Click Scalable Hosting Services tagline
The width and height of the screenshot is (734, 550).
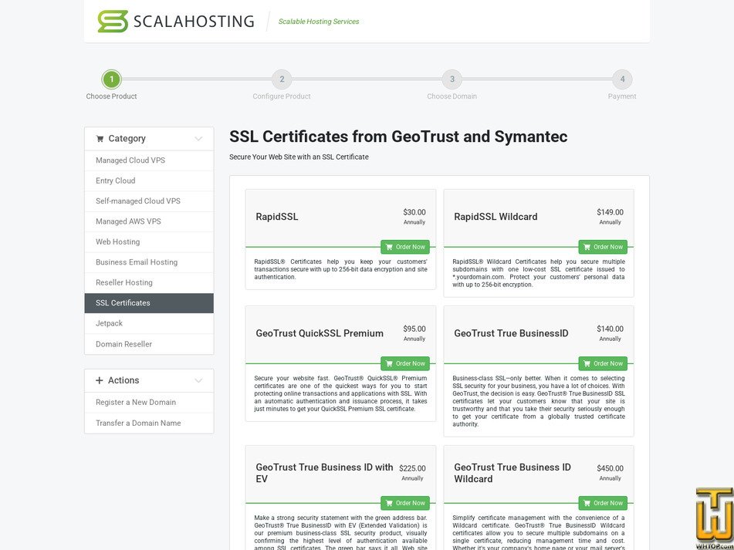319,22
